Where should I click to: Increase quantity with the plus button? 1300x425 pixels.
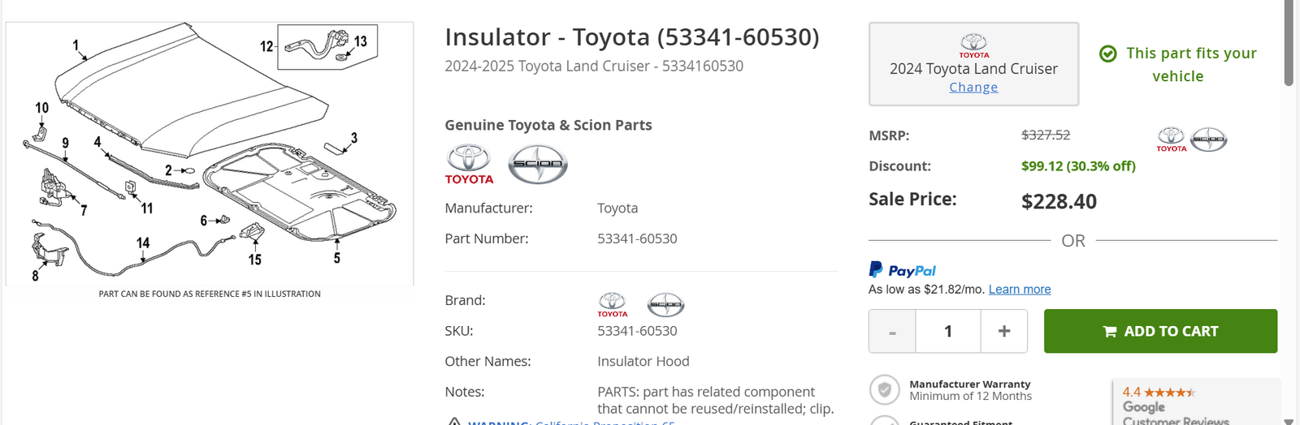(1004, 331)
